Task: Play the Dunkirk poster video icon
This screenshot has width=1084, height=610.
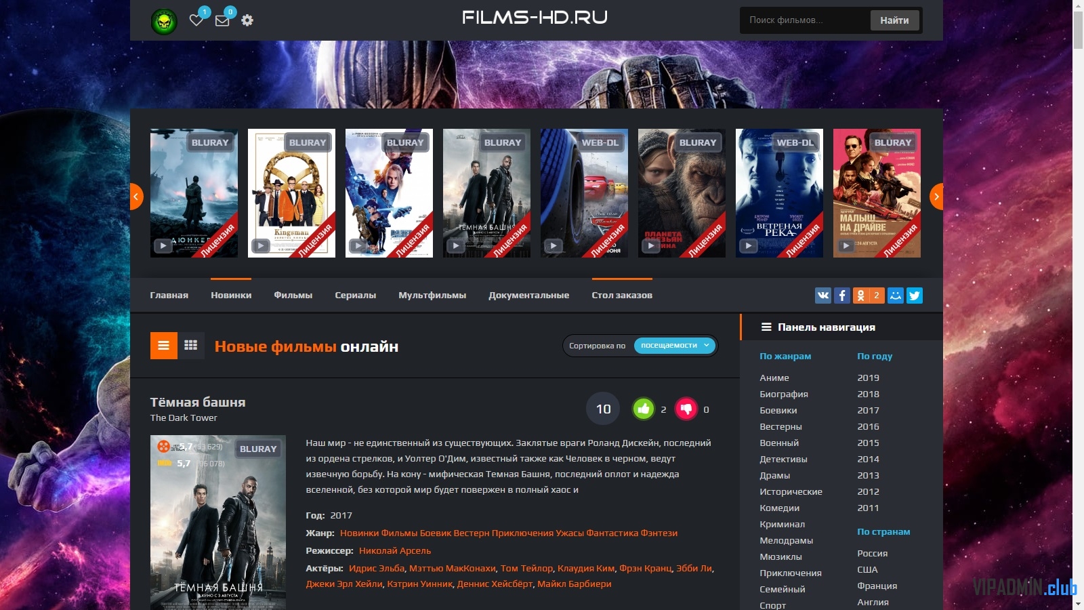Action: [163, 246]
